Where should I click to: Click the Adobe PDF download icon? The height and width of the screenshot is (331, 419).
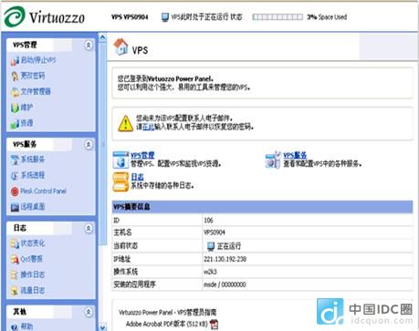click(215, 325)
